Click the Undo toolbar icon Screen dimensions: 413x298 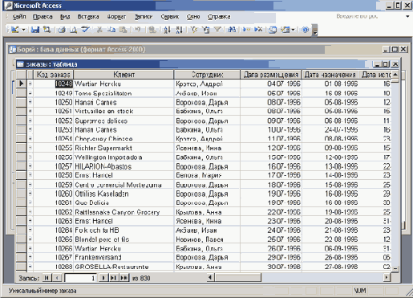tap(137, 30)
